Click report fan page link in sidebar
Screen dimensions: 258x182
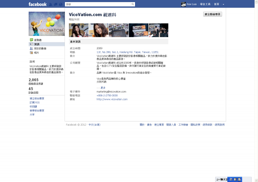(37, 111)
